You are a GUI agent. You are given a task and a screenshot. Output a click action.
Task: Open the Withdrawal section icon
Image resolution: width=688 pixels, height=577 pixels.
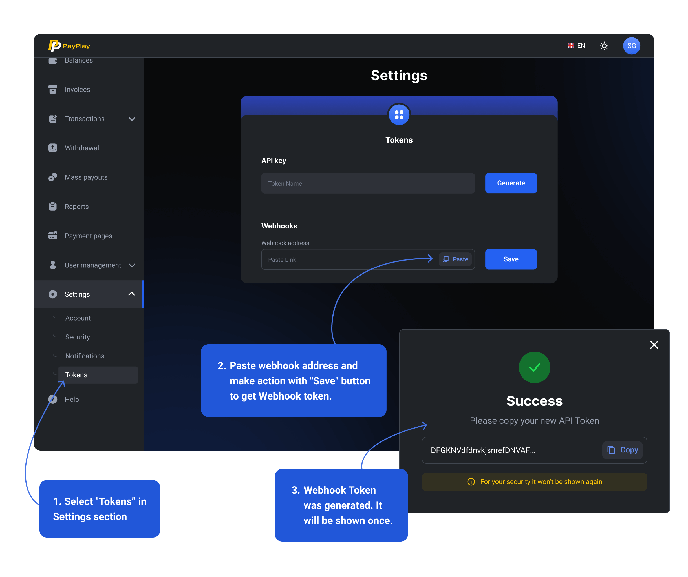point(53,148)
